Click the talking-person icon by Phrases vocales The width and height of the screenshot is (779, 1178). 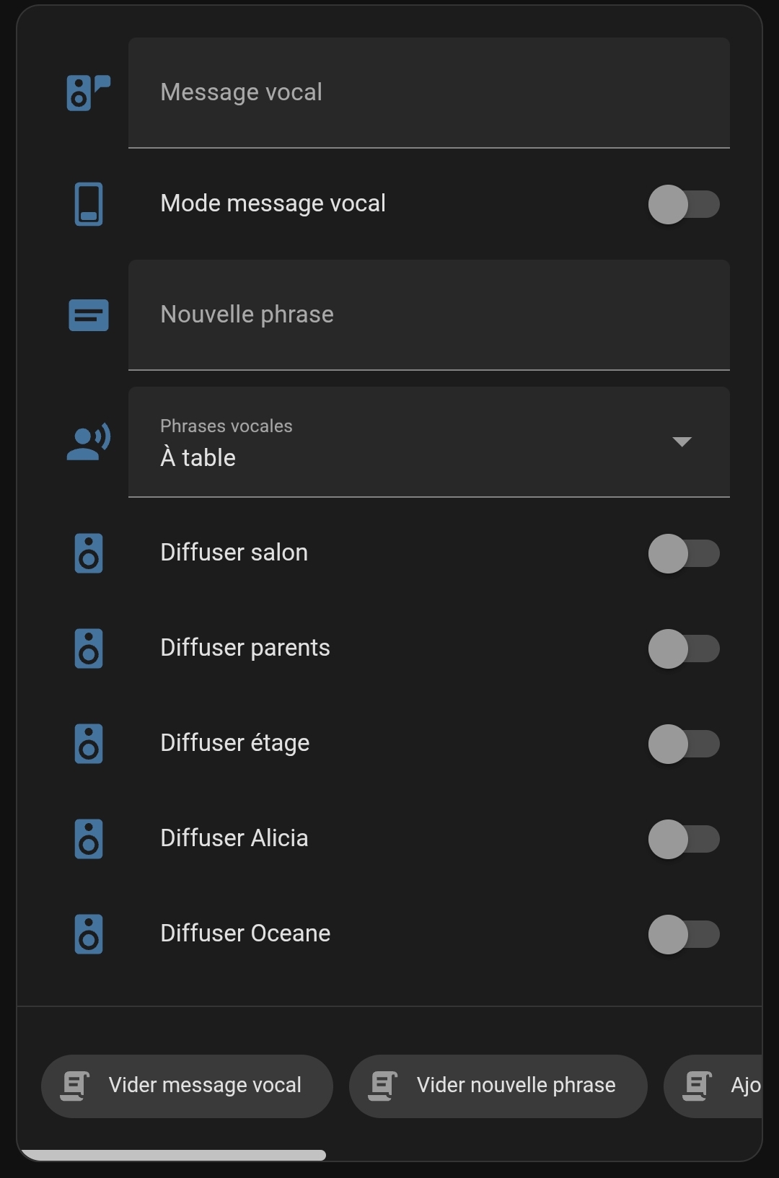point(89,442)
